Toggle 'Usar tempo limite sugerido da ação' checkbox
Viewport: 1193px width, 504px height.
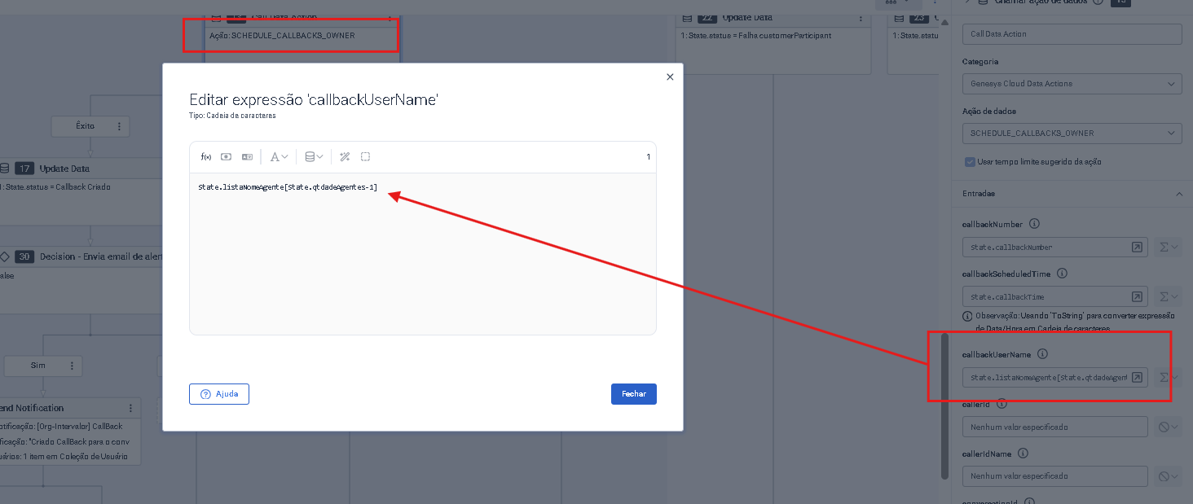[970, 162]
